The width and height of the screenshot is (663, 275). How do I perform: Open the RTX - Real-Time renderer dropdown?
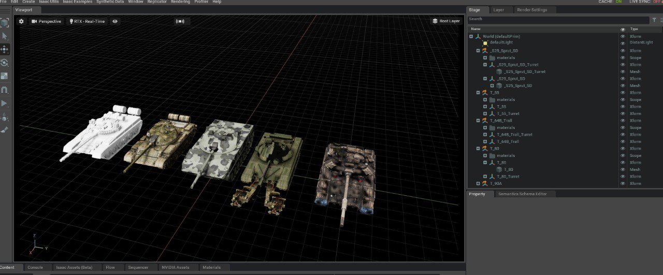coord(87,21)
